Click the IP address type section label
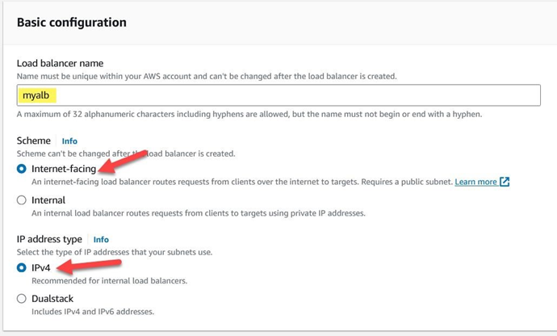This screenshot has width=557, height=336. click(51, 239)
